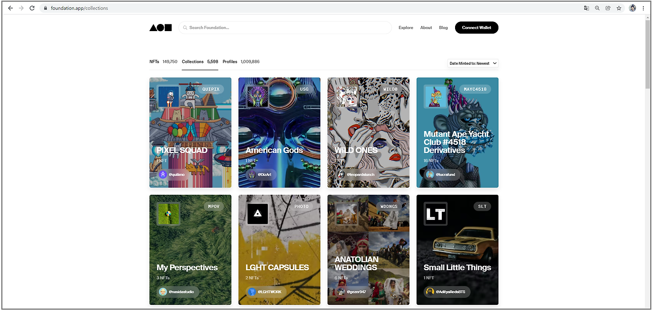Click the Foundation logo icon
Image resolution: width=653 pixels, height=312 pixels.
pyautogui.click(x=161, y=28)
